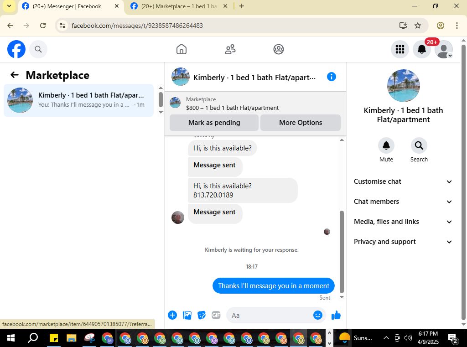Screen dimensions: 467x347
Task: Install app via the address bar icon
Action: point(403,26)
